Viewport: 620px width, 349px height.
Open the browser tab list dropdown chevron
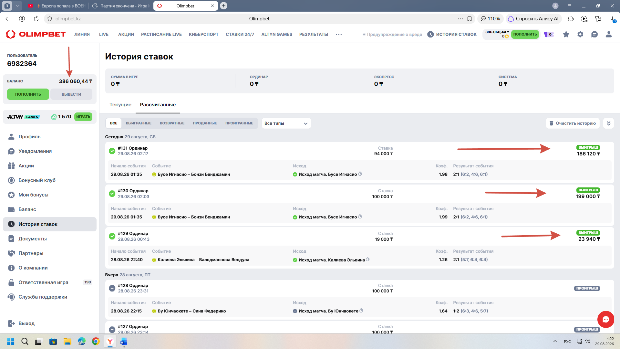tap(17, 6)
